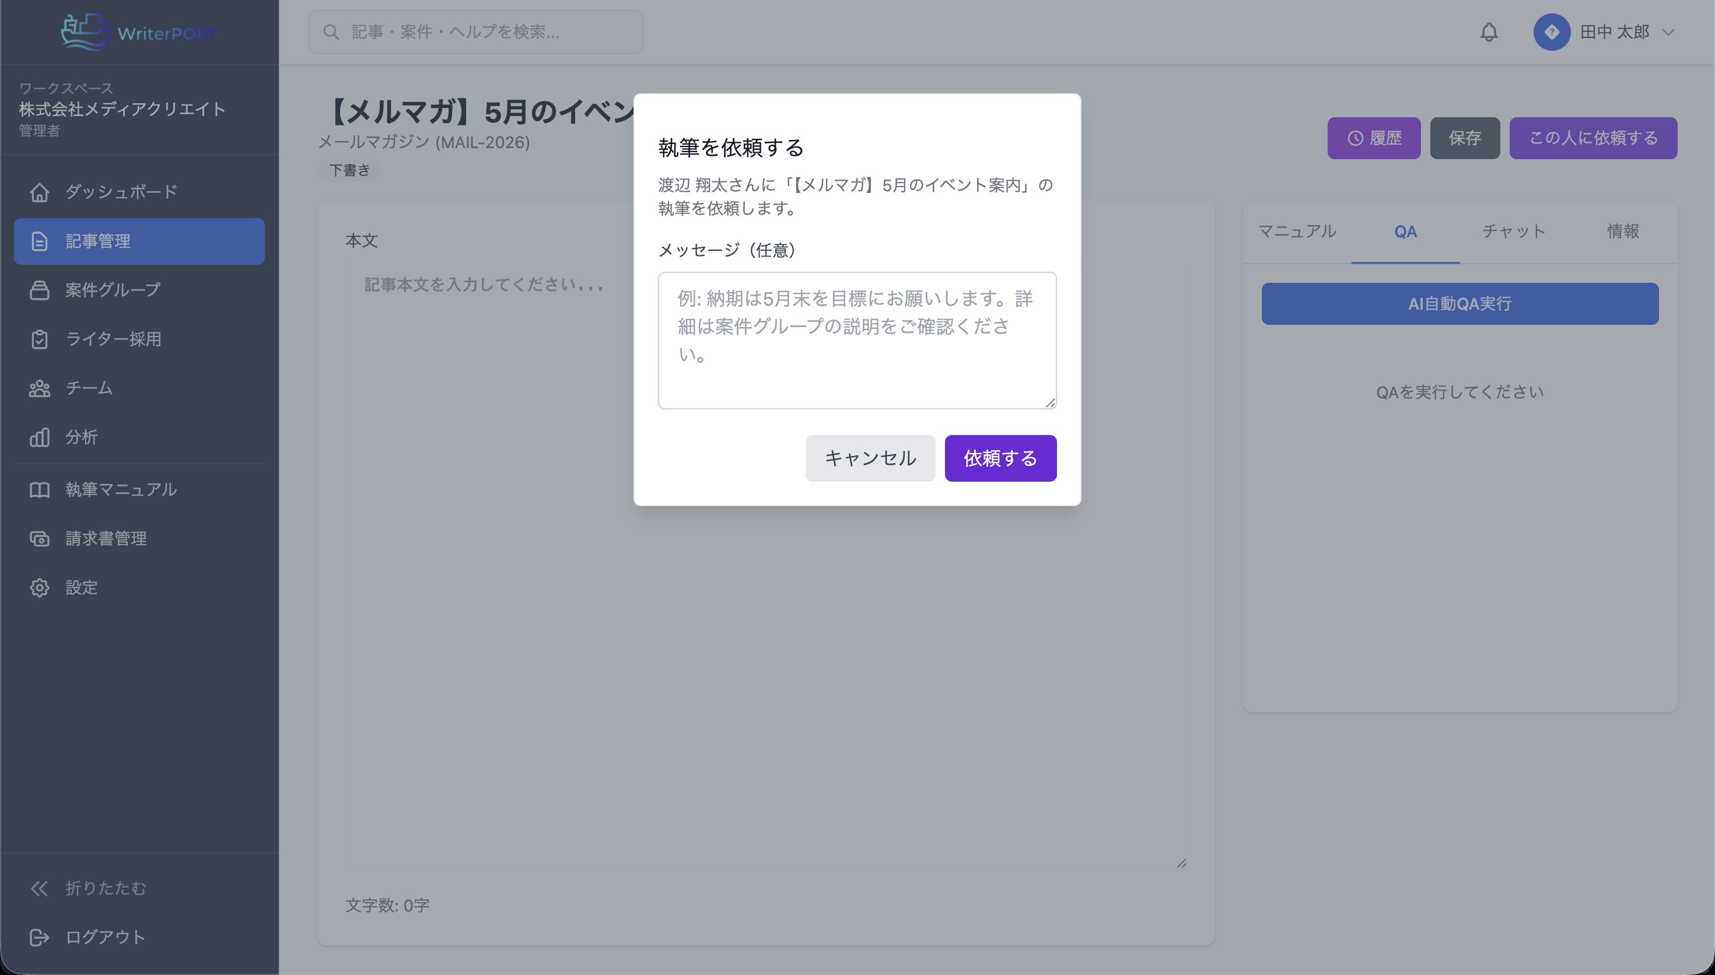
Task: Click the 執筆を依頼する dialog title
Action: [x=730, y=148]
